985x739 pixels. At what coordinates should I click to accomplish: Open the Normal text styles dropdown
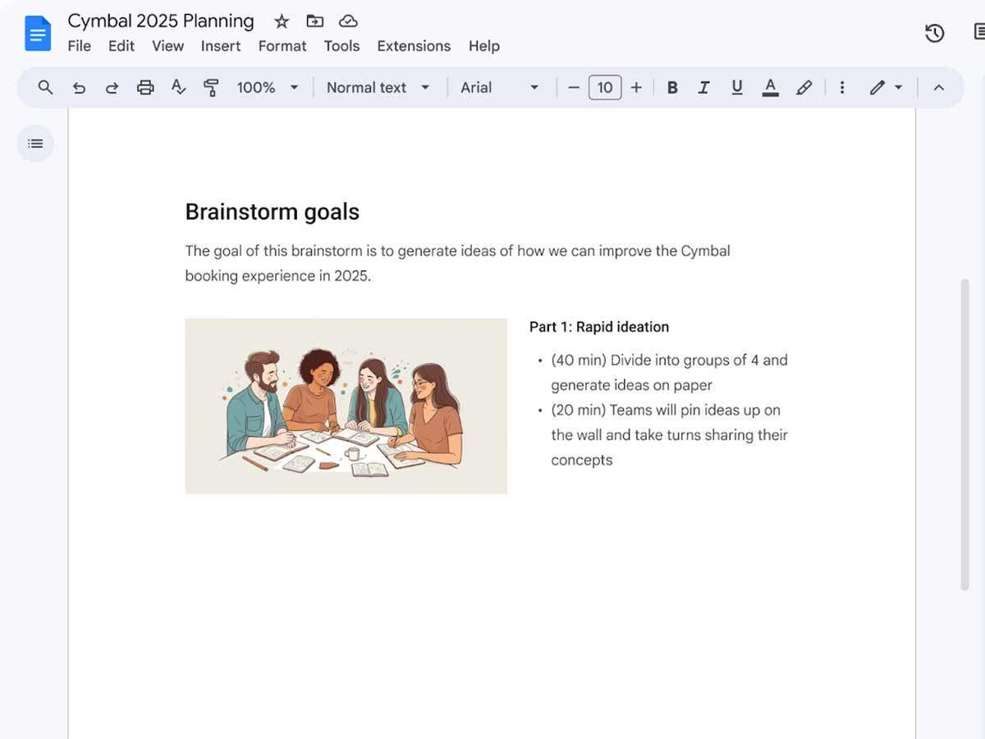[x=378, y=87]
